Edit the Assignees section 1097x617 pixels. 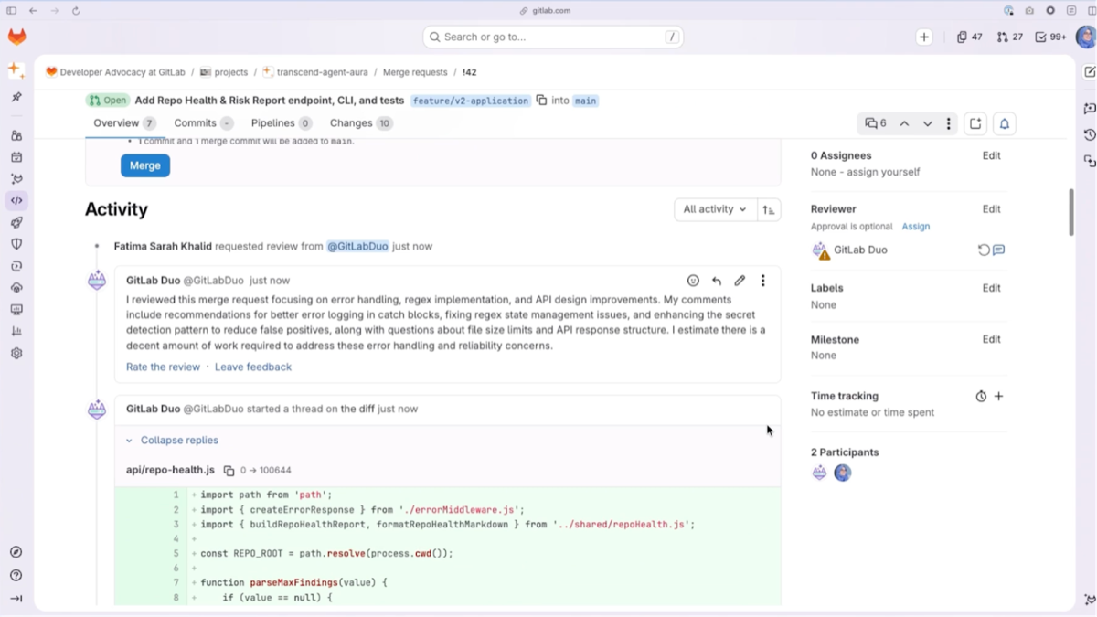tap(992, 155)
